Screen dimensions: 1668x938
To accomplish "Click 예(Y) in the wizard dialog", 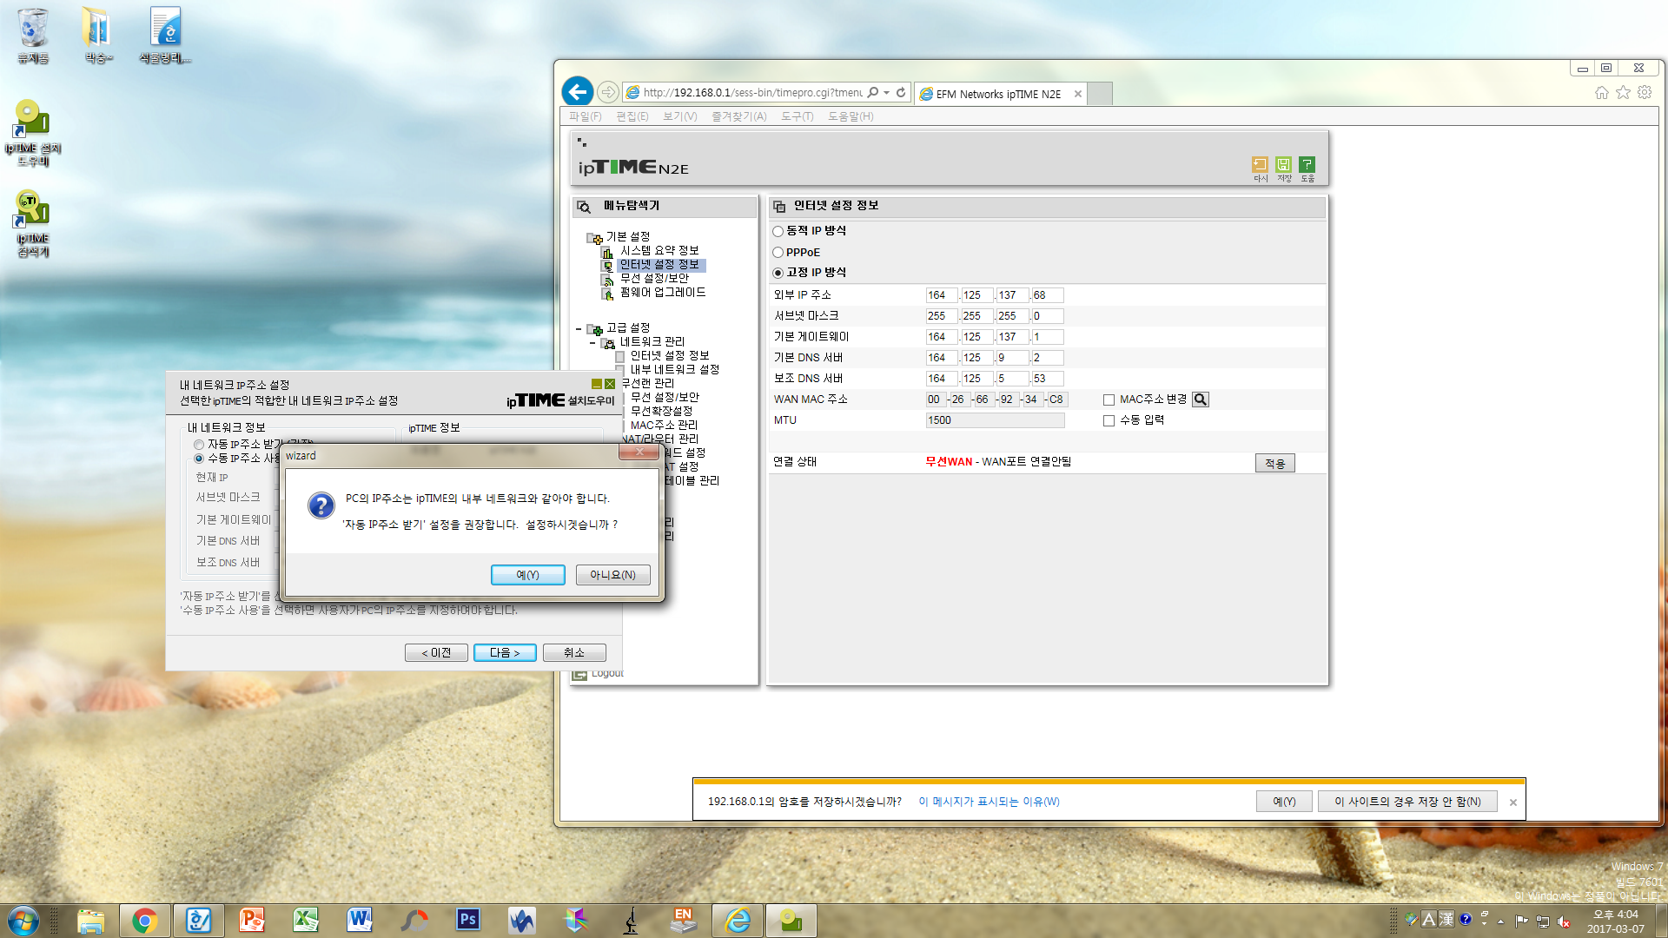I will pyautogui.click(x=527, y=575).
